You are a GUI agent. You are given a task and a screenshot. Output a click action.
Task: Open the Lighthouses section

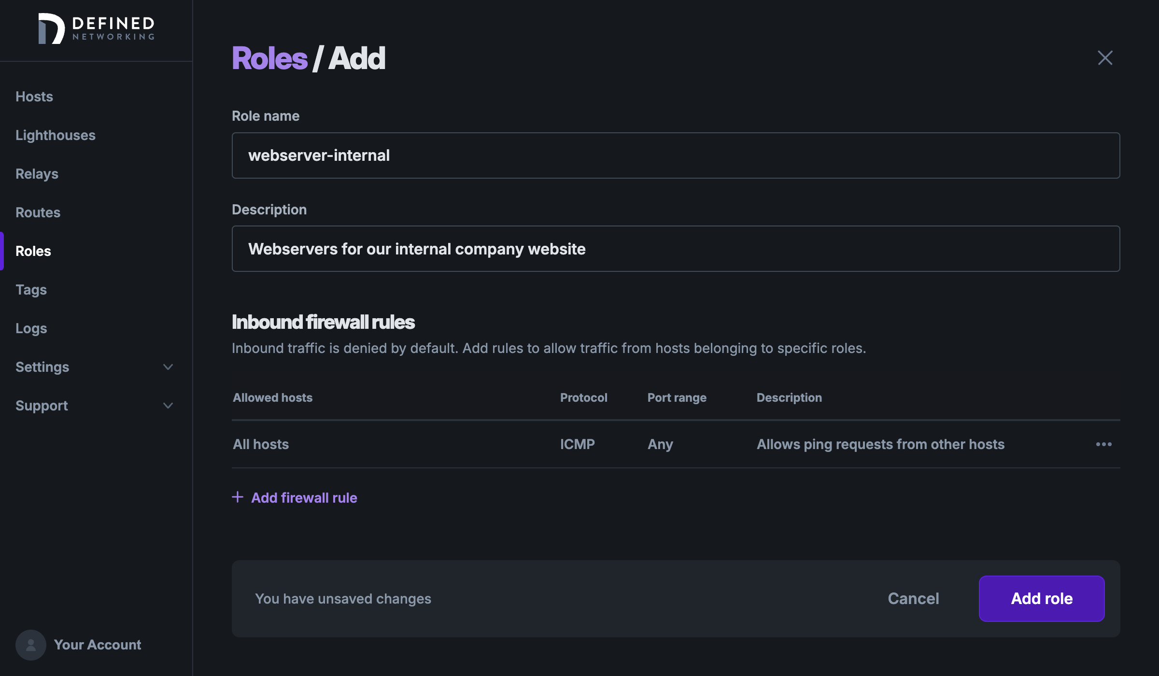point(56,135)
